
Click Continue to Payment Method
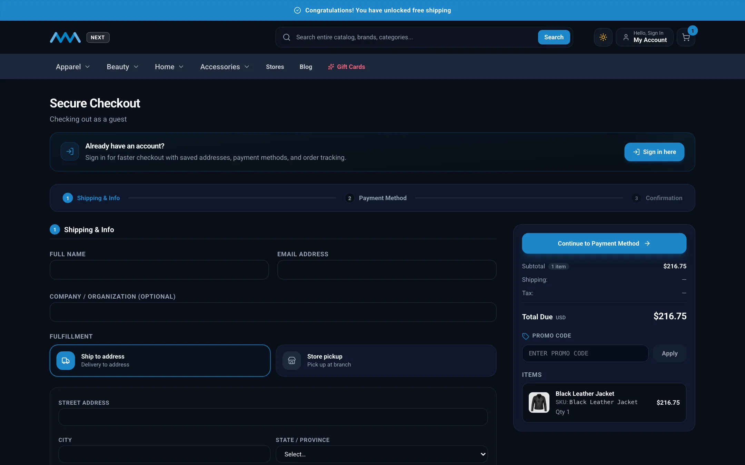[x=604, y=244]
